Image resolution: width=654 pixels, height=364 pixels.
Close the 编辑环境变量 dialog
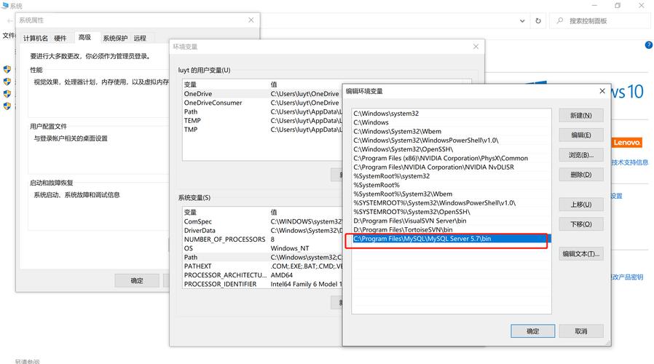(x=602, y=91)
